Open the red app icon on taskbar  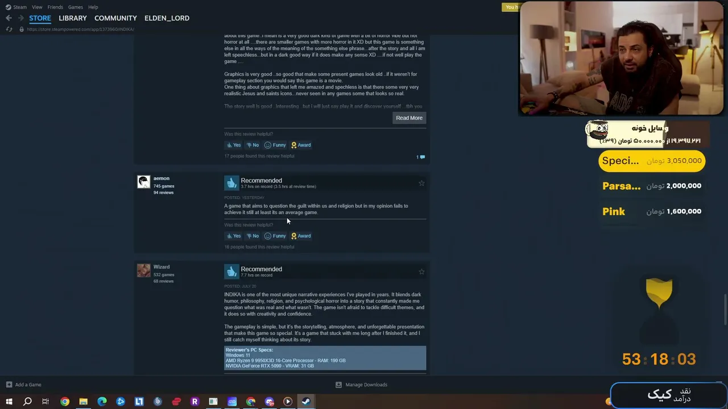pos(176,402)
